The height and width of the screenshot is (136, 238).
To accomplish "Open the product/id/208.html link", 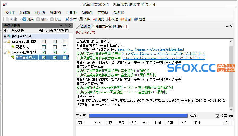I will tap(151, 50).
